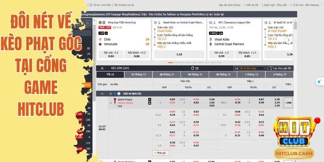
Task: Expand the Phạt góc corner markets
Action: click(161, 153)
